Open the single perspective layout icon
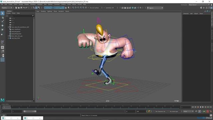The height and width of the screenshot is (120, 213). click(x=2, y=47)
